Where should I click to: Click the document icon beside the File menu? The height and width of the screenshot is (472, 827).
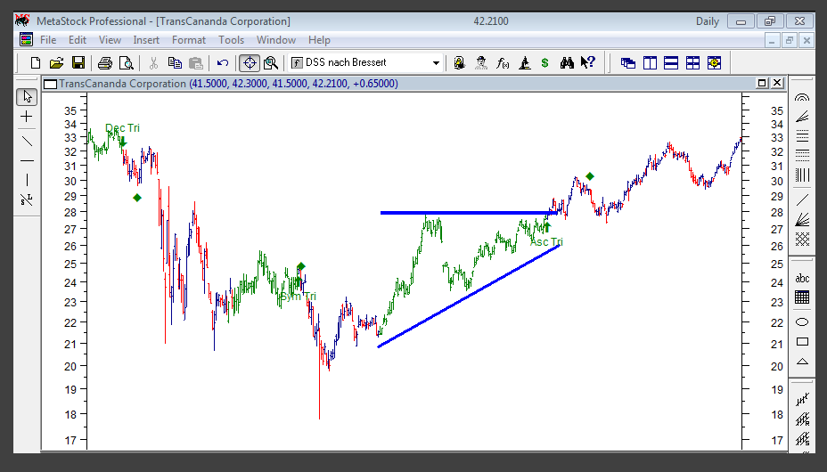(26, 39)
